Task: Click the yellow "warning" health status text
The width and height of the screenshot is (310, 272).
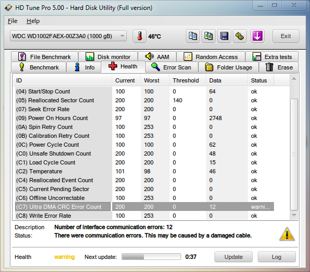Action: [x=64, y=257]
